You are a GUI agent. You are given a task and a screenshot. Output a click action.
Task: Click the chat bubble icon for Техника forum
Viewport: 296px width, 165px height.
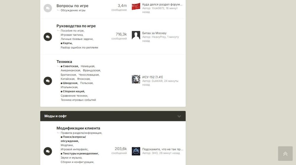coord(48,81)
